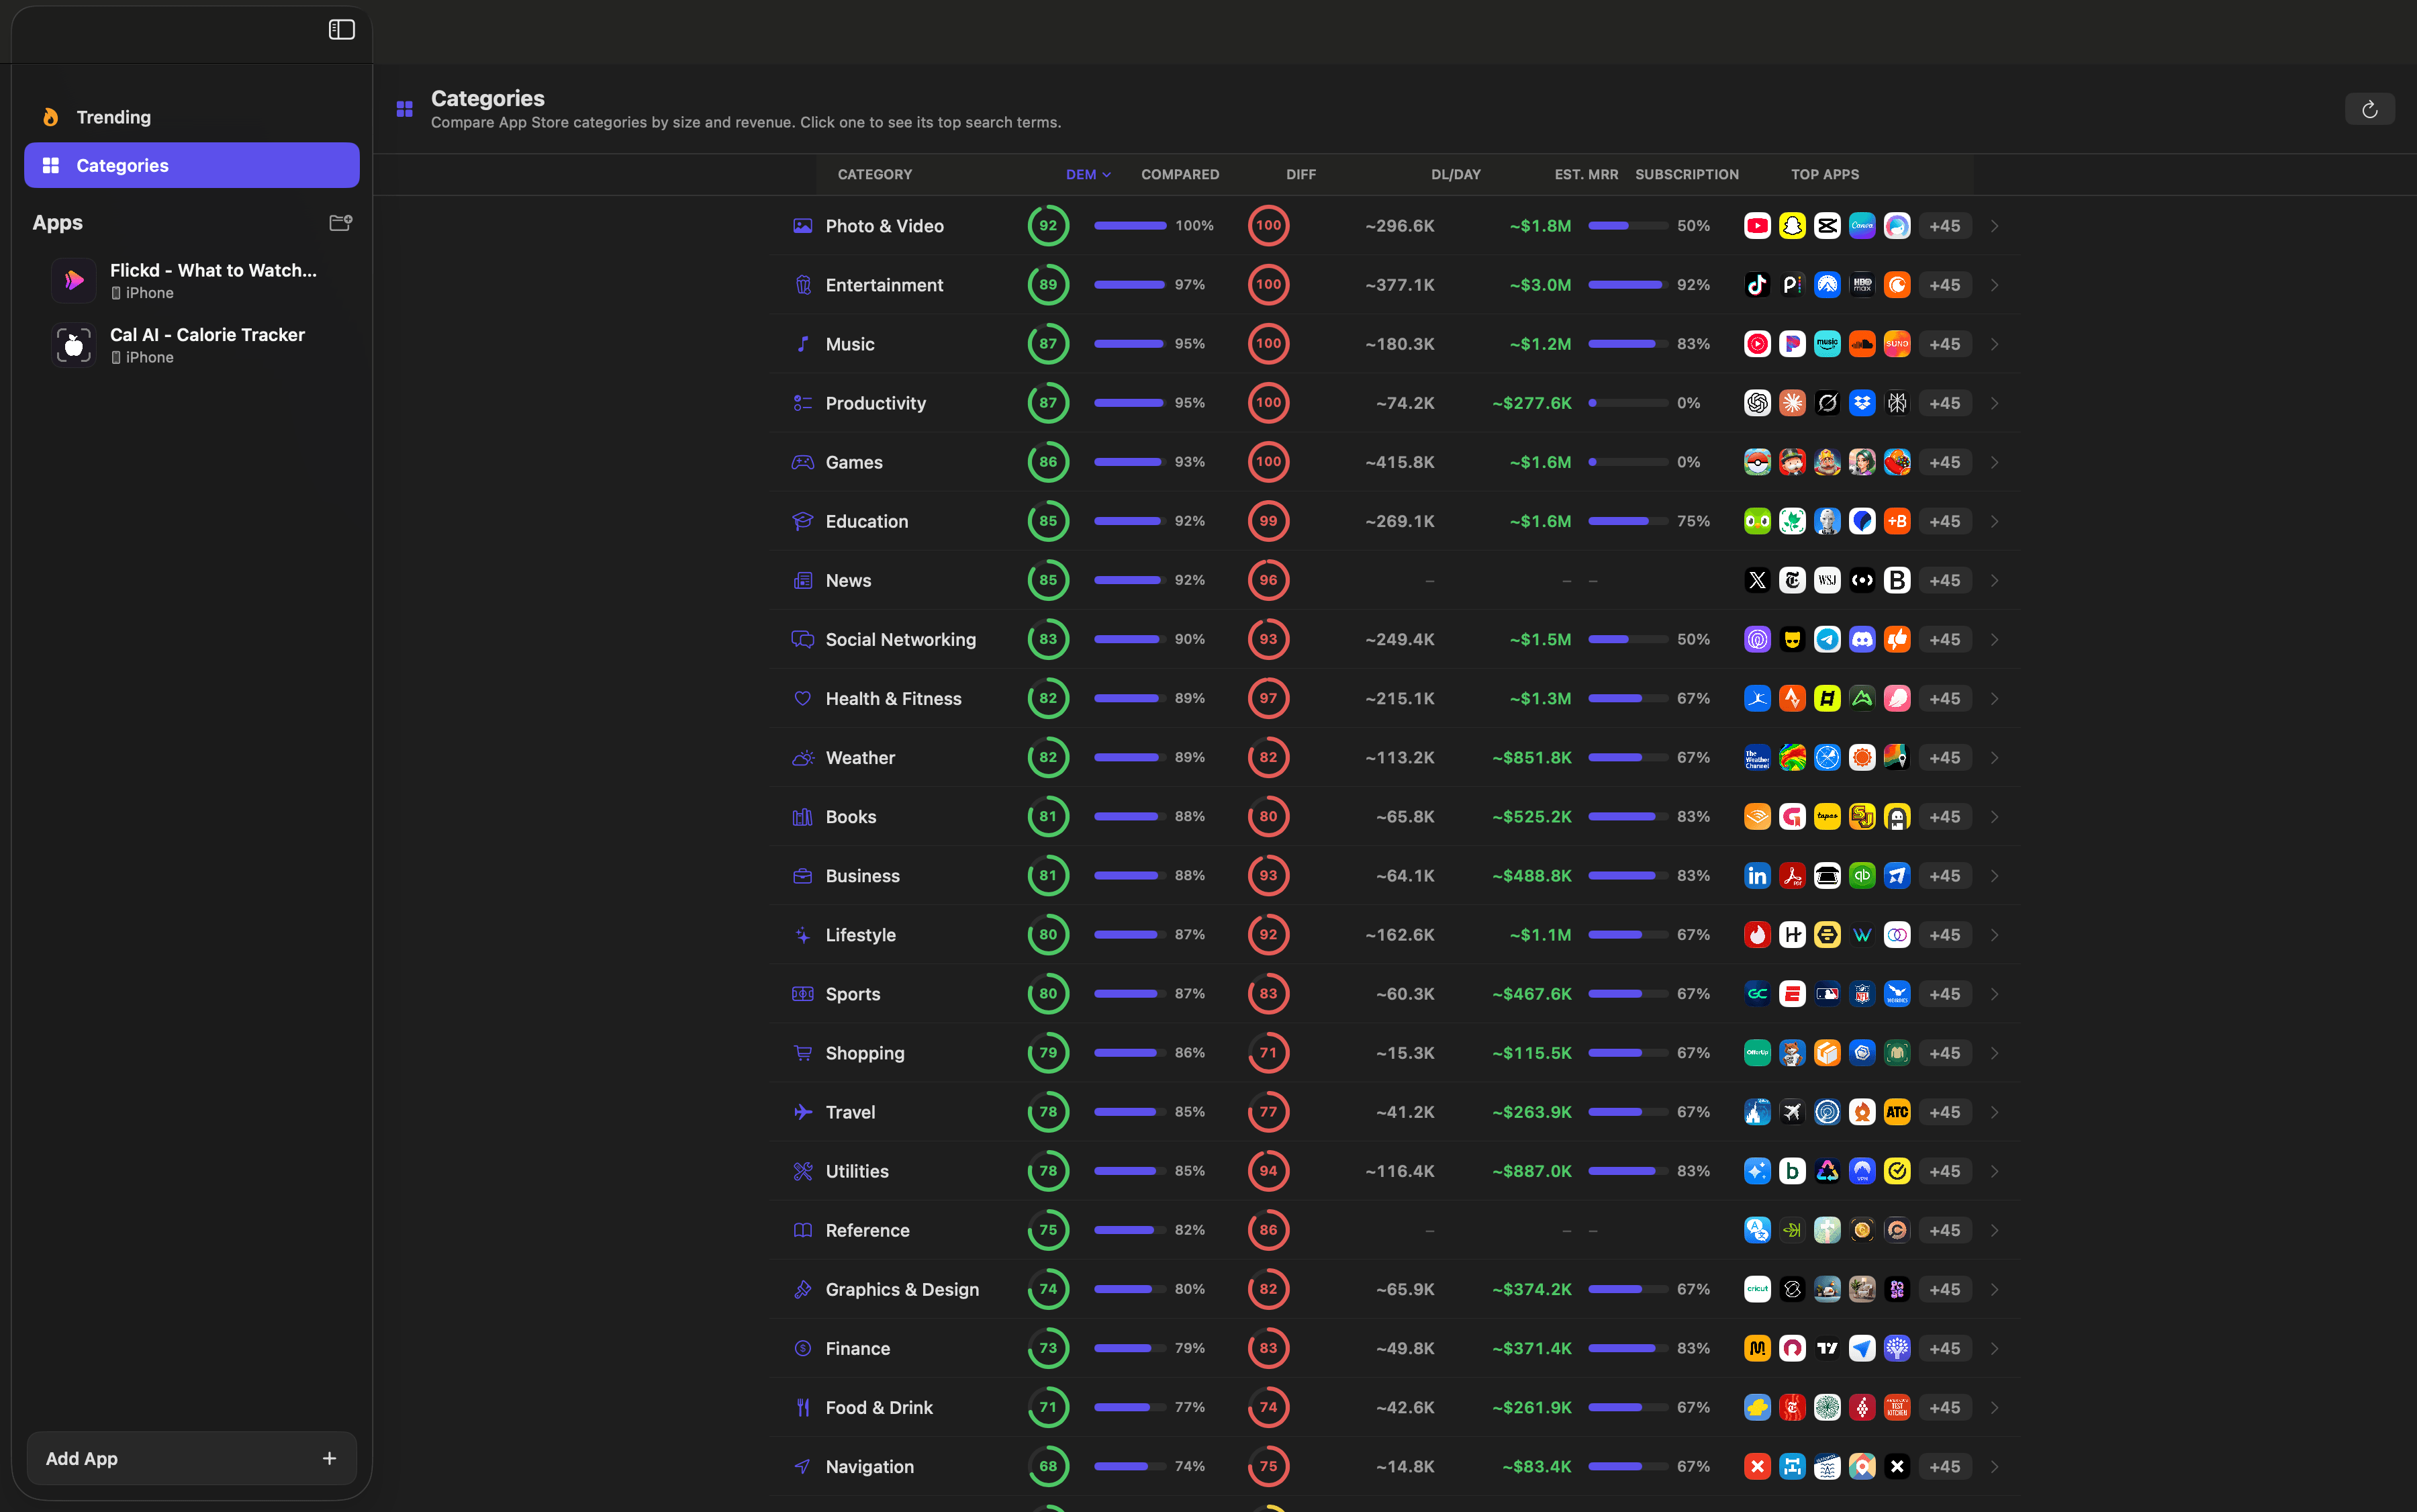Show +45 more apps for Games
Image resolution: width=2417 pixels, height=1512 pixels.
(x=1944, y=462)
